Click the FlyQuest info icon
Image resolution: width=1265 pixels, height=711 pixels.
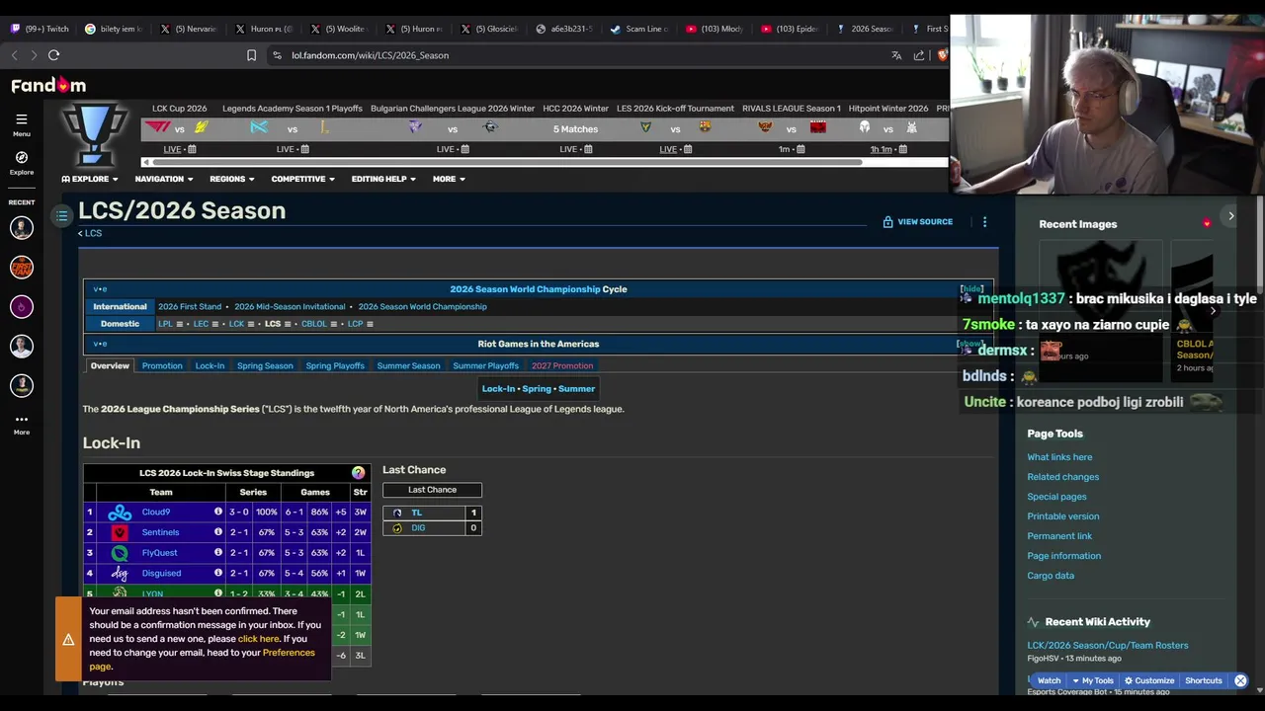point(218,553)
